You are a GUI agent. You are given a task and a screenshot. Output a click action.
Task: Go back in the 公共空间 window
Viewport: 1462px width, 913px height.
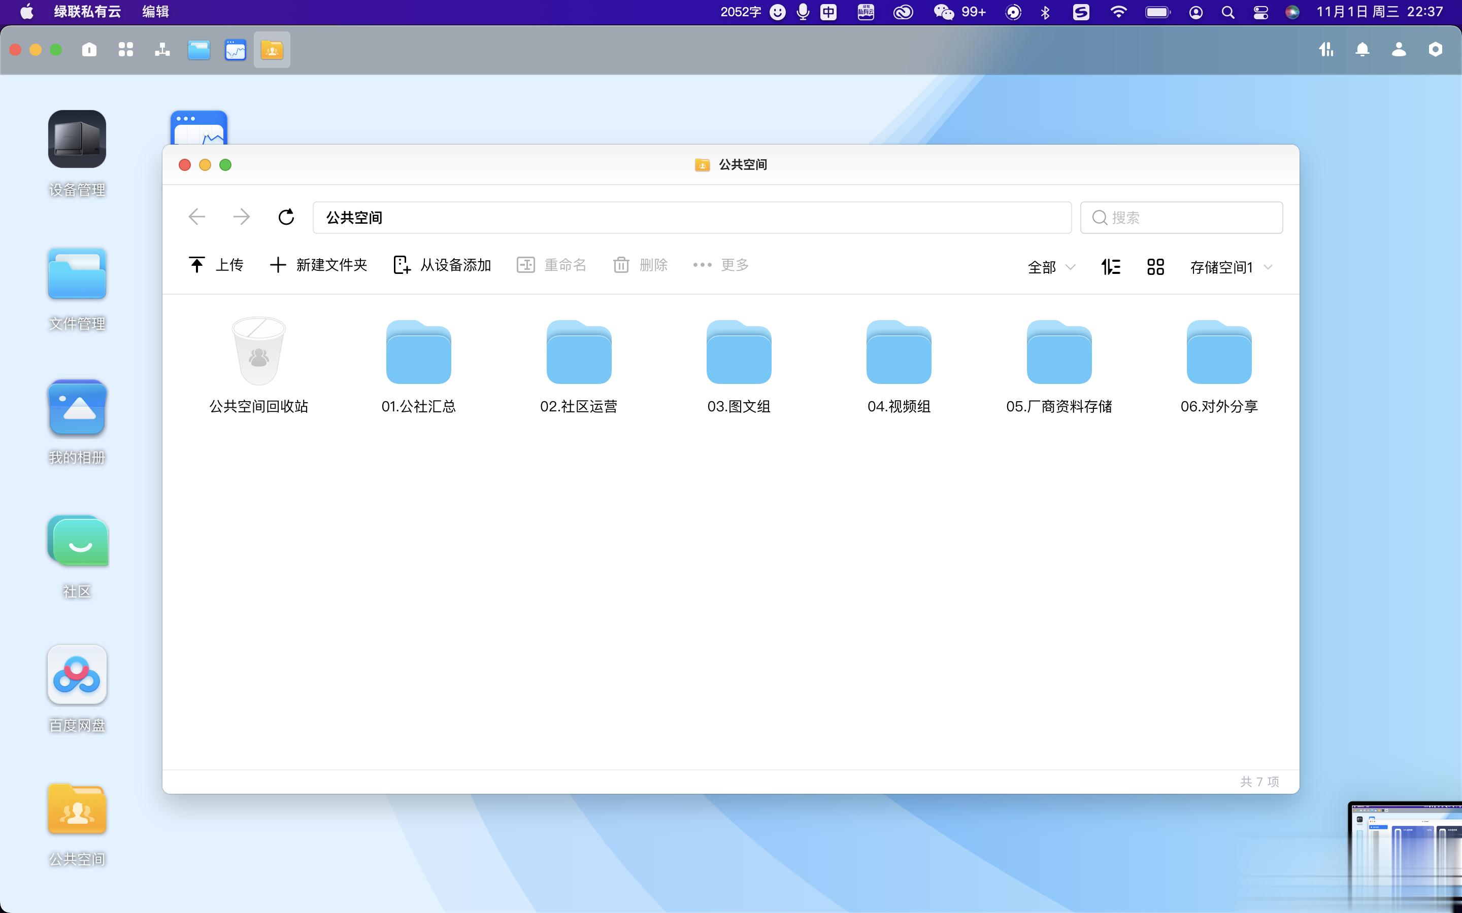click(x=197, y=217)
